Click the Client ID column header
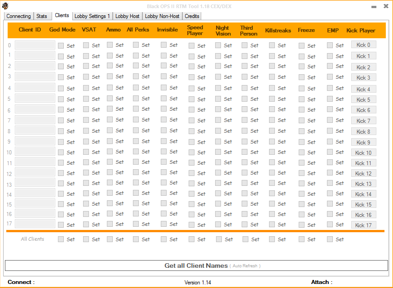The width and height of the screenshot is (393, 288). tap(30, 30)
